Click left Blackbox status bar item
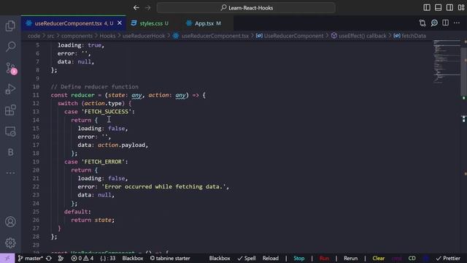Image resolution: width=467 pixels, height=263 pixels. click(133, 258)
